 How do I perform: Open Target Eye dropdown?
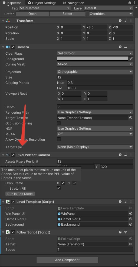tap(95, 147)
